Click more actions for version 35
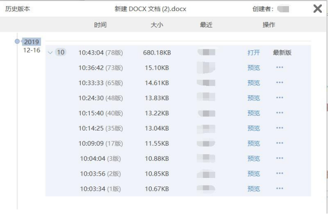 [280, 129]
